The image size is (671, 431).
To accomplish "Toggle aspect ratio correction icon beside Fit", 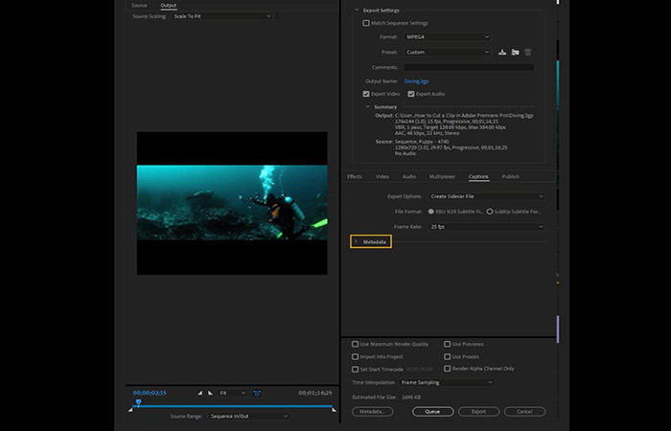I will coord(257,393).
